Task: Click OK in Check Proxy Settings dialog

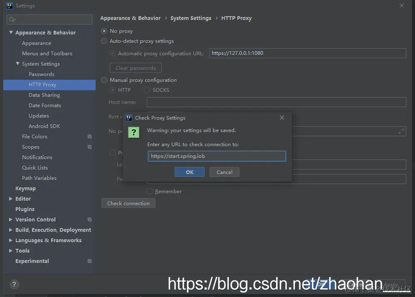Action: click(x=190, y=172)
